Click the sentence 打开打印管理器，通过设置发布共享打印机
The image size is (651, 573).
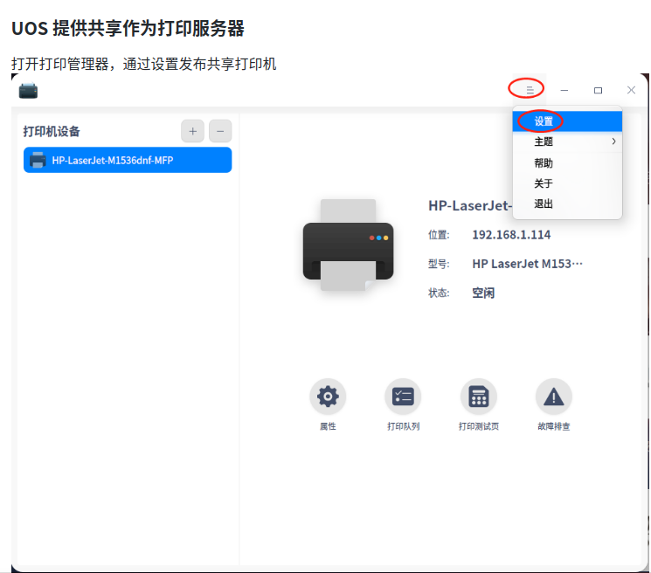[x=143, y=64]
